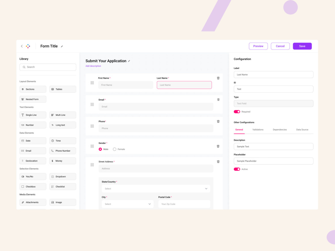Viewport: 335px width, 251px height.
Task: Delete the Street Address block
Action: pos(218,162)
